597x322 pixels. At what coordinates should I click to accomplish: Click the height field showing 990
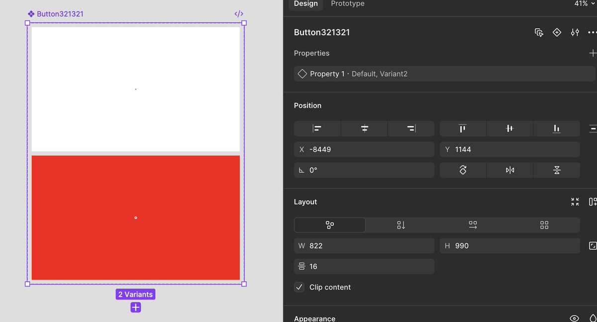coord(509,246)
